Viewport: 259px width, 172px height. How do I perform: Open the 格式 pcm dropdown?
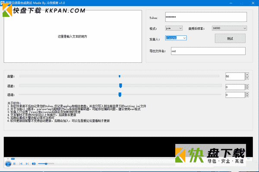coord(174,28)
